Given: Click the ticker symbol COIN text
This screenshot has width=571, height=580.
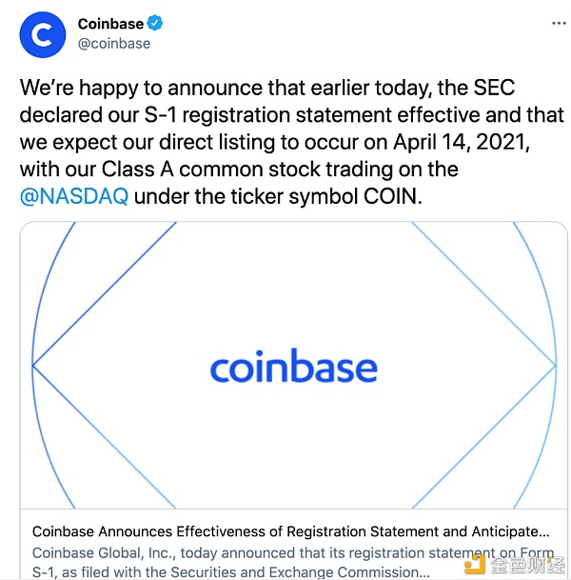Looking at the screenshot, I should 392,196.
